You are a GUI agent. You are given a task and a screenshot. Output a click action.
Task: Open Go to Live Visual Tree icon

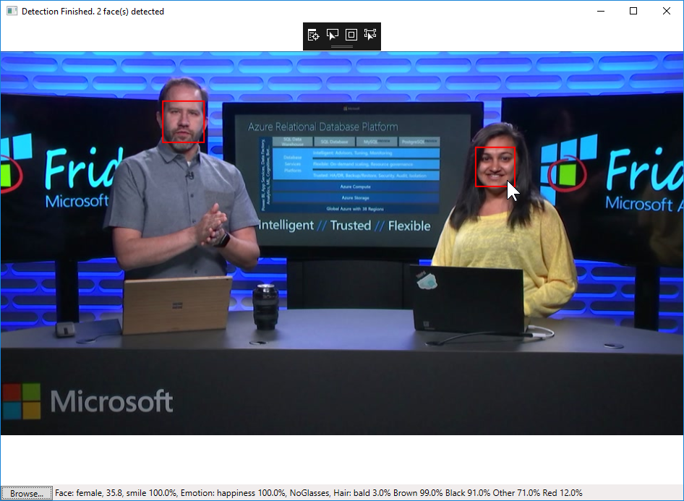(x=313, y=35)
